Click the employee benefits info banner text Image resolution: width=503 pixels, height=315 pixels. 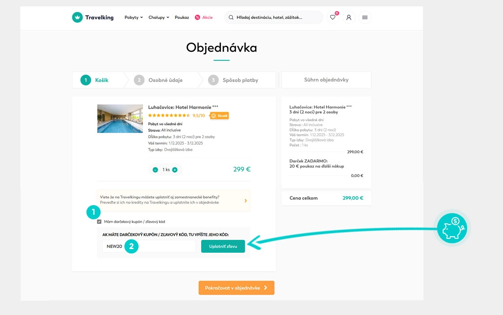point(160,200)
